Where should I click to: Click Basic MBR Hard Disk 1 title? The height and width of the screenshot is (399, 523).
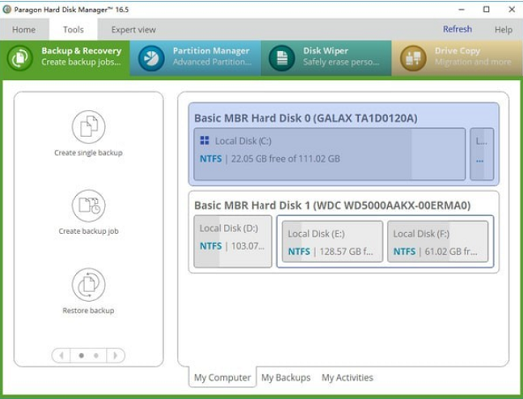click(x=332, y=205)
